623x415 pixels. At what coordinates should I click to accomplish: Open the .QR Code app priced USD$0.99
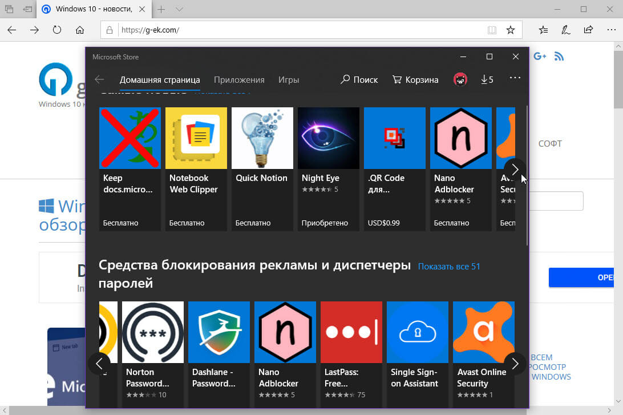[394, 138]
